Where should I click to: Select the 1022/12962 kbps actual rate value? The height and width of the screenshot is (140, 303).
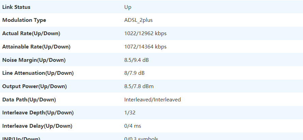coord(145,33)
